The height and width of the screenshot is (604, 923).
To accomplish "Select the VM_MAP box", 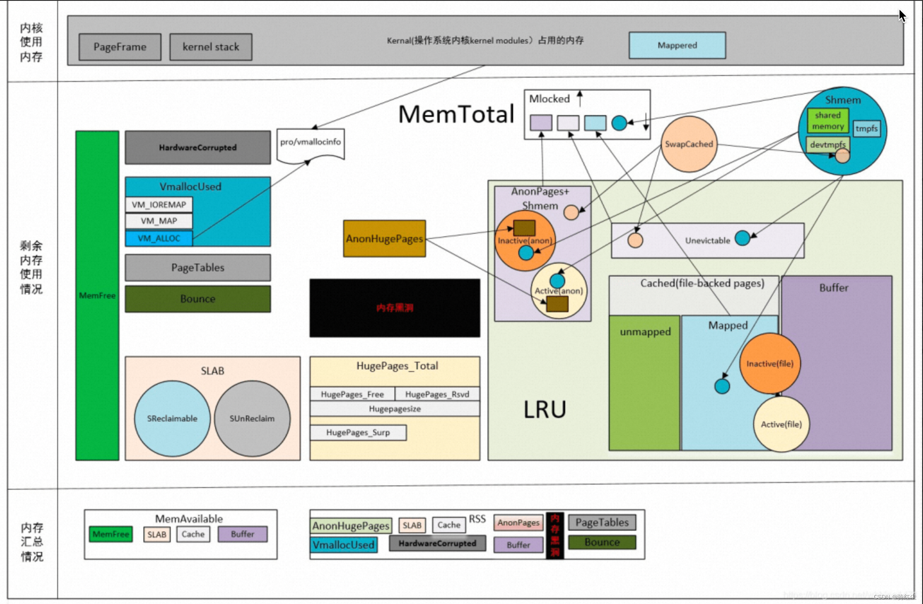I will [159, 221].
